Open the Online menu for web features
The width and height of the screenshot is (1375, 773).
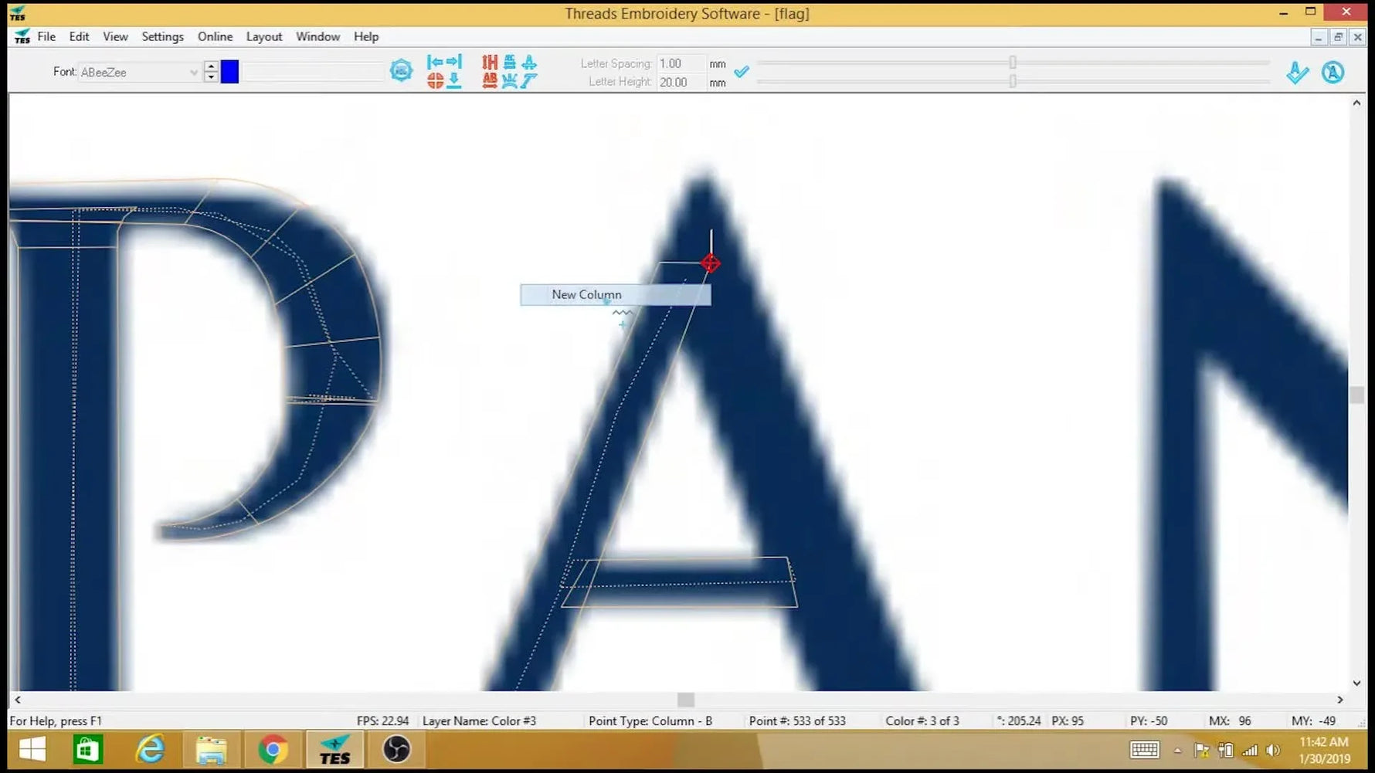[x=214, y=36]
